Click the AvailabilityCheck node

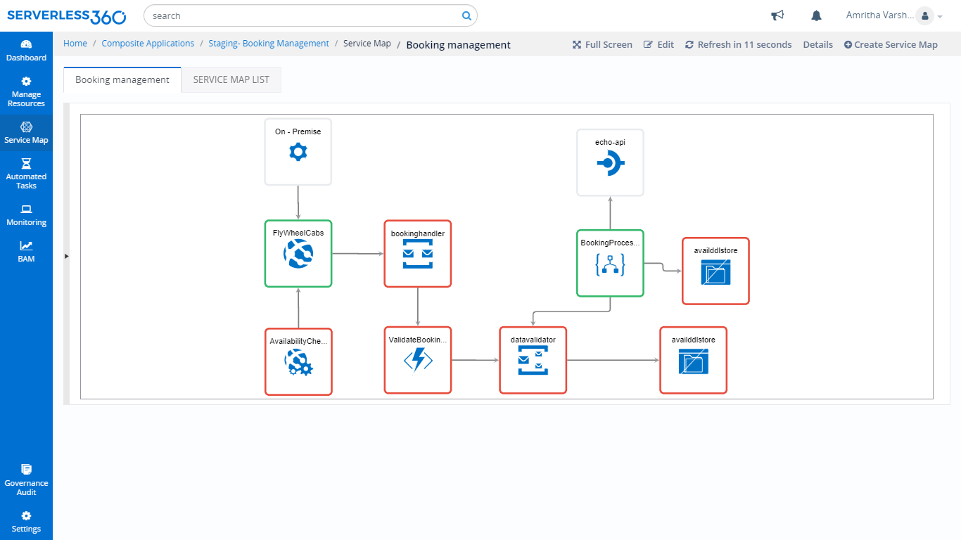(x=298, y=361)
